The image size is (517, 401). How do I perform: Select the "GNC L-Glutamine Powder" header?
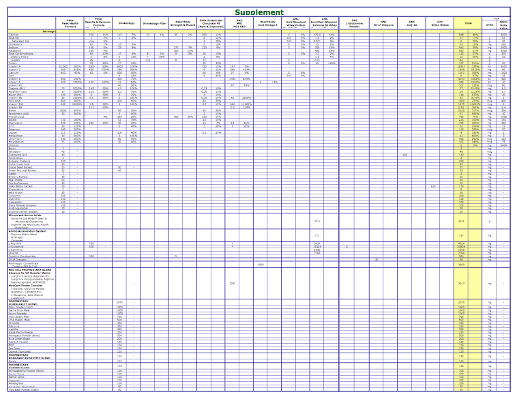354,23
